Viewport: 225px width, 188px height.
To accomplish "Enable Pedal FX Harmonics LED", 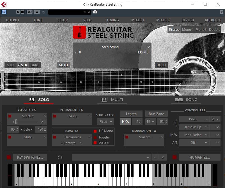I will (x=55, y=137).
